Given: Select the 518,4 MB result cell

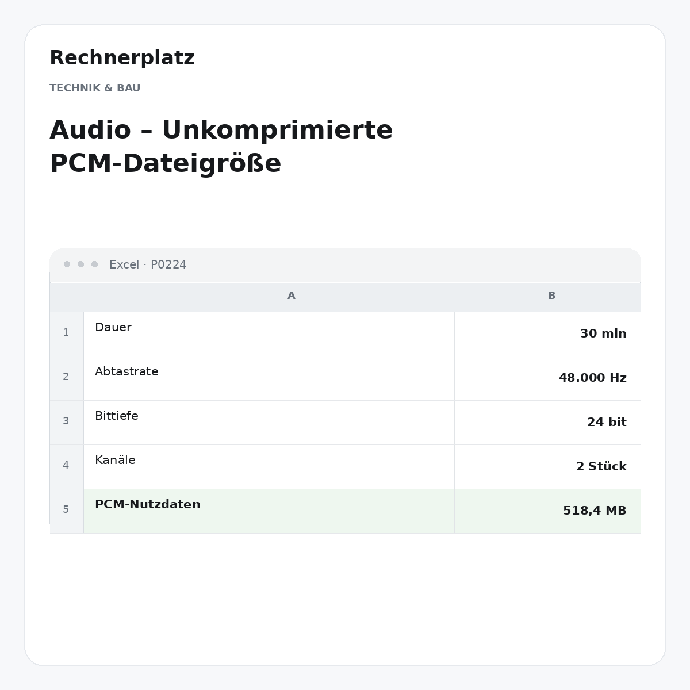Looking at the screenshot, I should click(x=547, y=511).
